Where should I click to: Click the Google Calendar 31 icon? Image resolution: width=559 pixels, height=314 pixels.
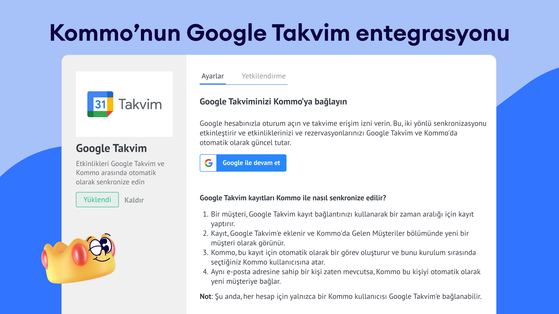[x=100, y=104]
